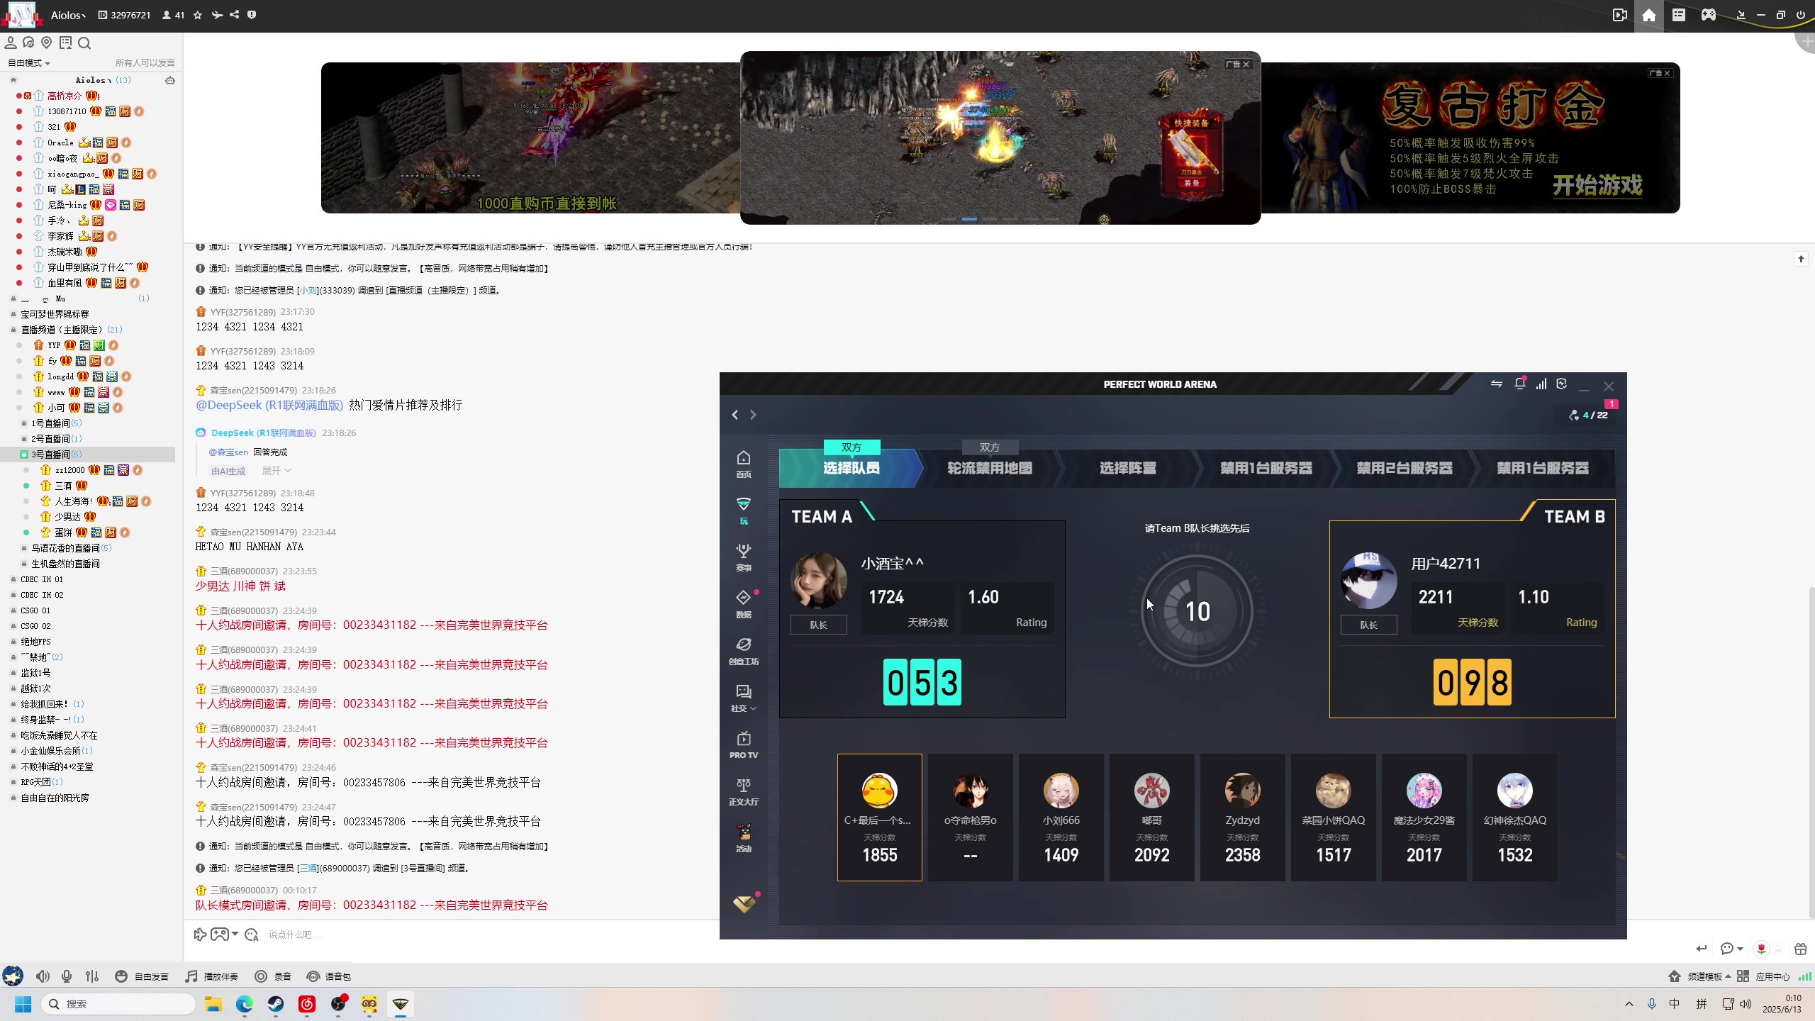Click the Windows taskbar search box

(119, 1004)
